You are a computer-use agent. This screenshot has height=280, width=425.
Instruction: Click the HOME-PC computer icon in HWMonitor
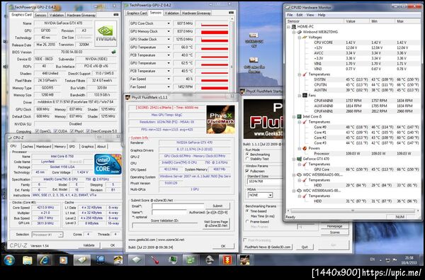tap(293, 27)
